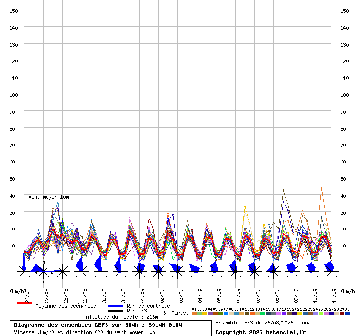Select the yellow perturbation 03 swatch
The width and height of the screenshot is (355, 336).
(205, 313)
